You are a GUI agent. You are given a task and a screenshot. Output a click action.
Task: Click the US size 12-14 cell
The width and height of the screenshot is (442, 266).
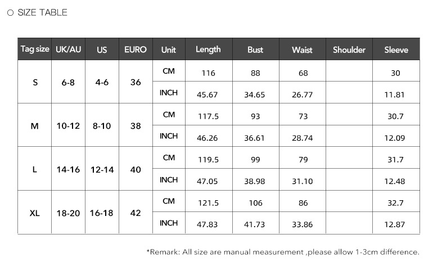(102, 169)
